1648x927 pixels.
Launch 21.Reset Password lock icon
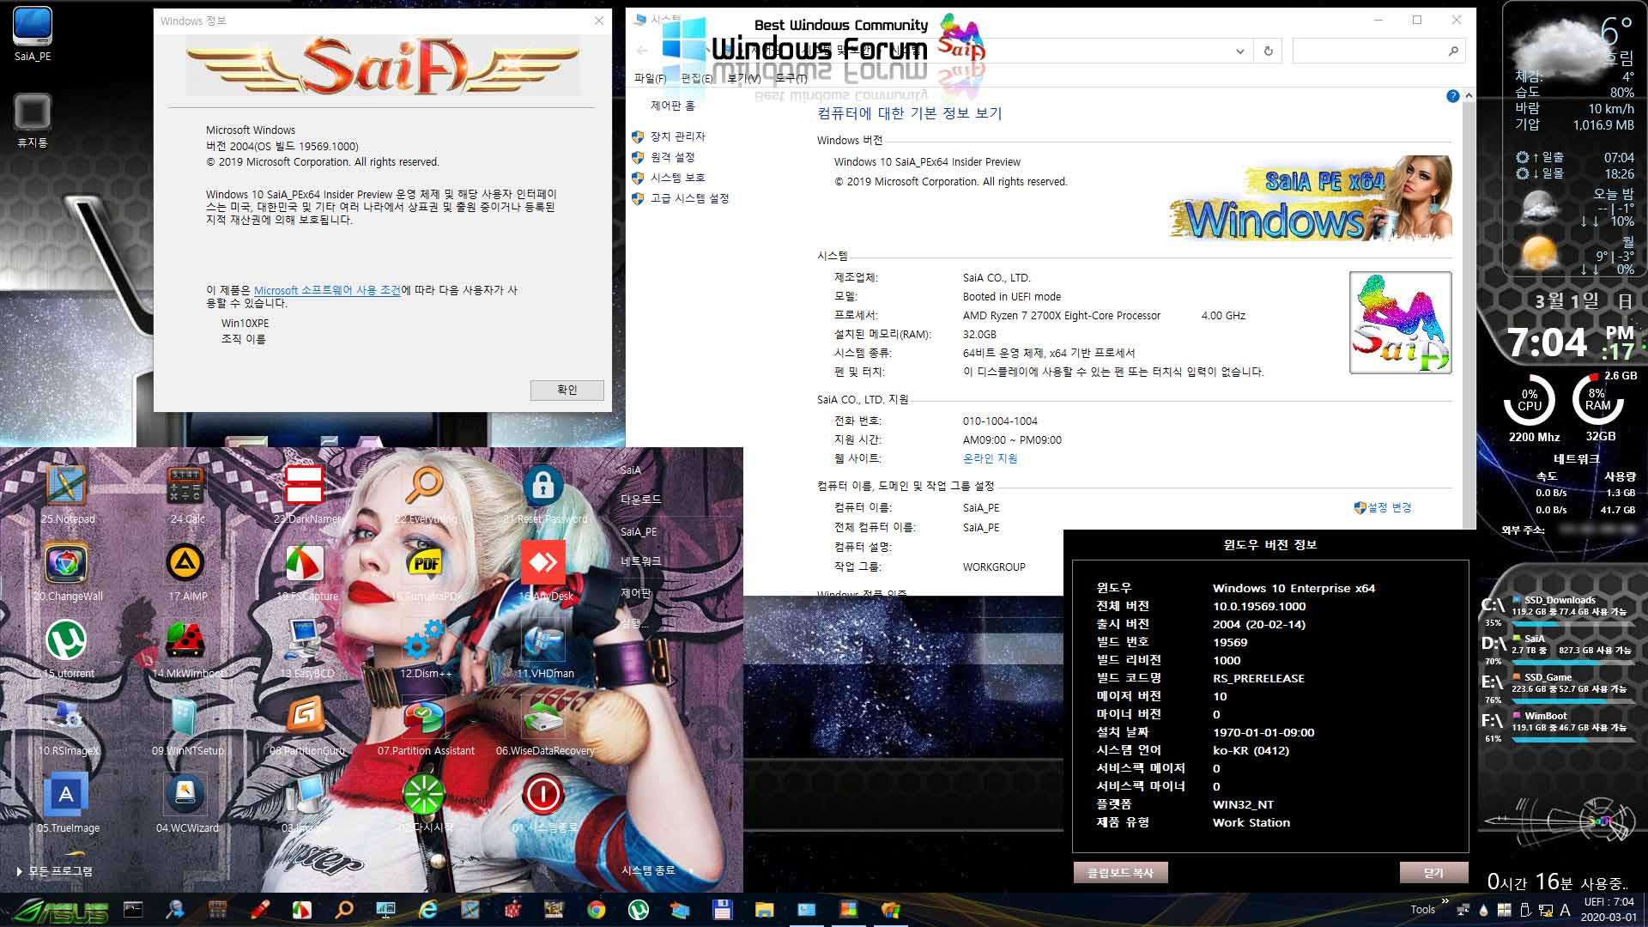(x=543, y=486)
